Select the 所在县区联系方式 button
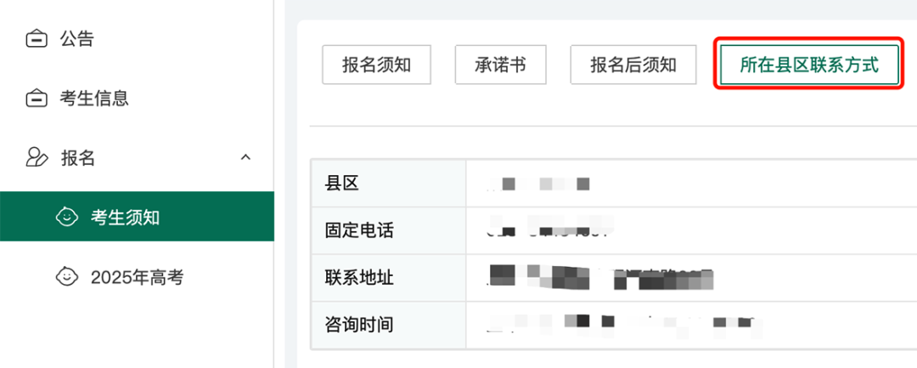Screen dimensions: 917x368 808,65
